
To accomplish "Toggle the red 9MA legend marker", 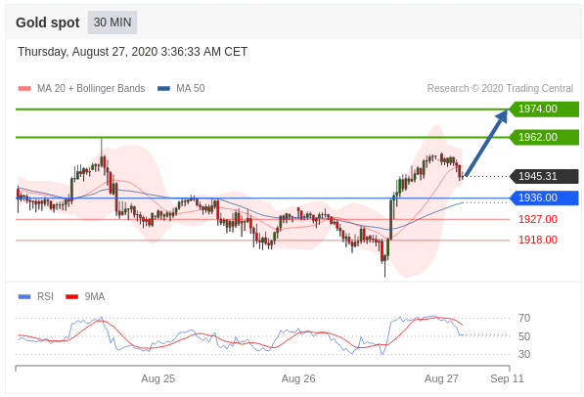I will pos(71,297).
